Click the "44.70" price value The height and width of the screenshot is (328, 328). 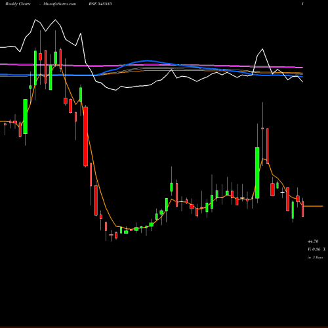tap(313, 241)
